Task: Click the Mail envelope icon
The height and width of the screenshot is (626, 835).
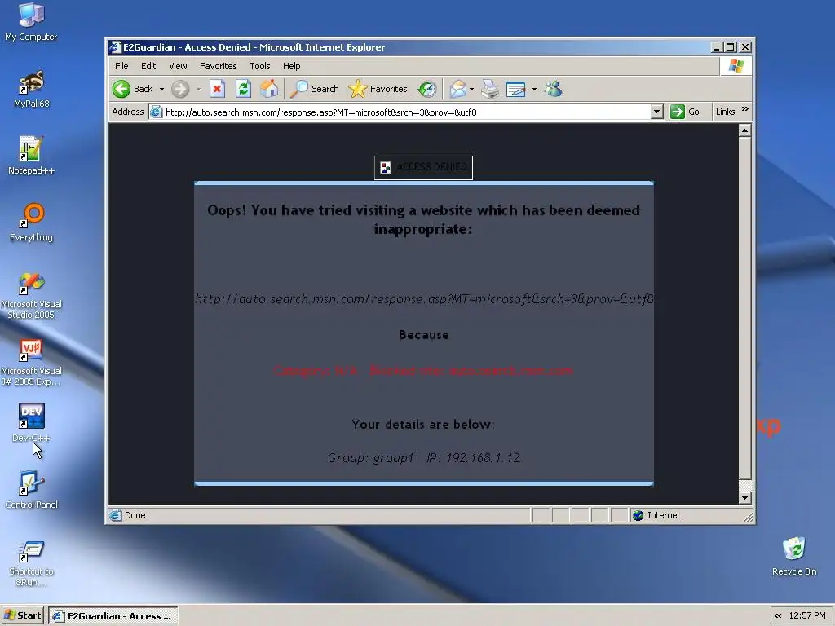Action: coord(457,89)
